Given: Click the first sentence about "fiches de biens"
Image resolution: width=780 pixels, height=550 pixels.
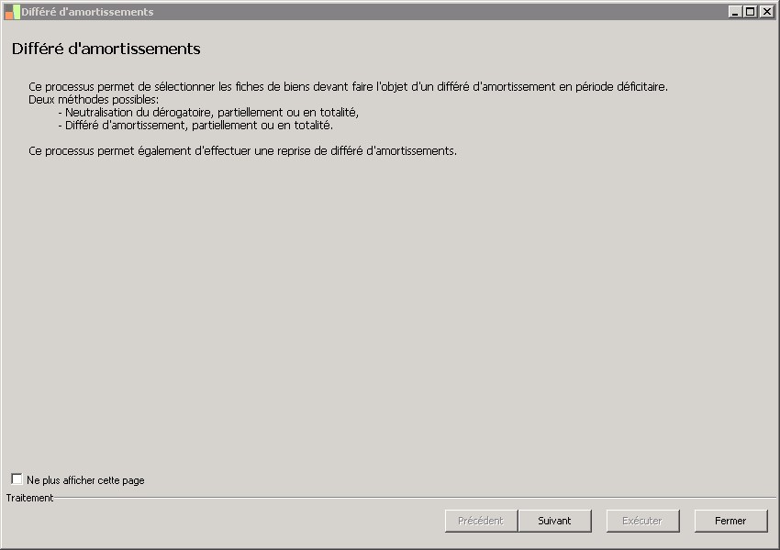Looking at the screenshot, I should [348, 87].
